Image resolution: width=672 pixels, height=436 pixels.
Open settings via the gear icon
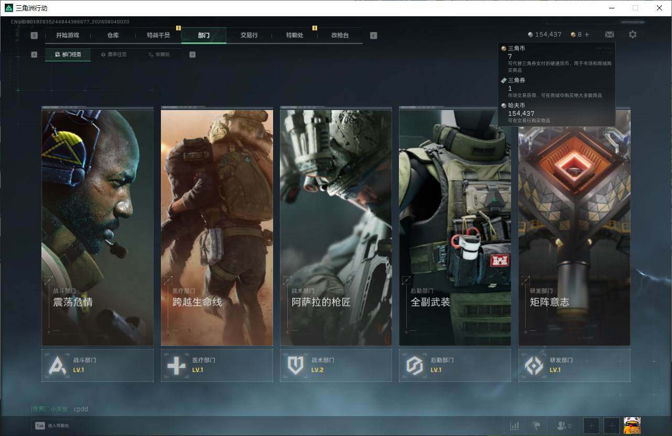click(x=633, y=35)
